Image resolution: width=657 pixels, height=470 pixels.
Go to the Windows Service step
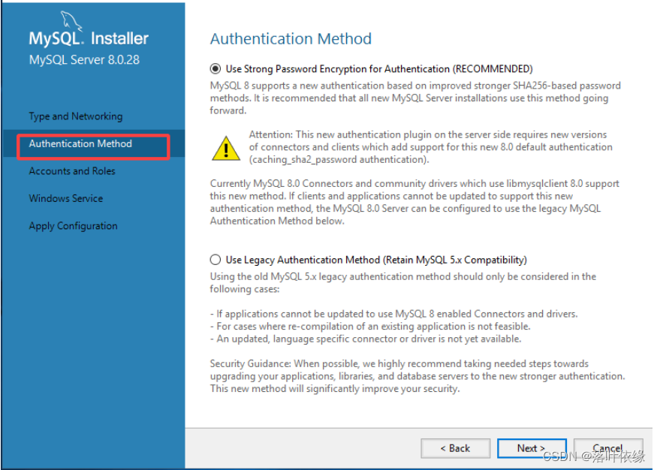click(66, 198)
